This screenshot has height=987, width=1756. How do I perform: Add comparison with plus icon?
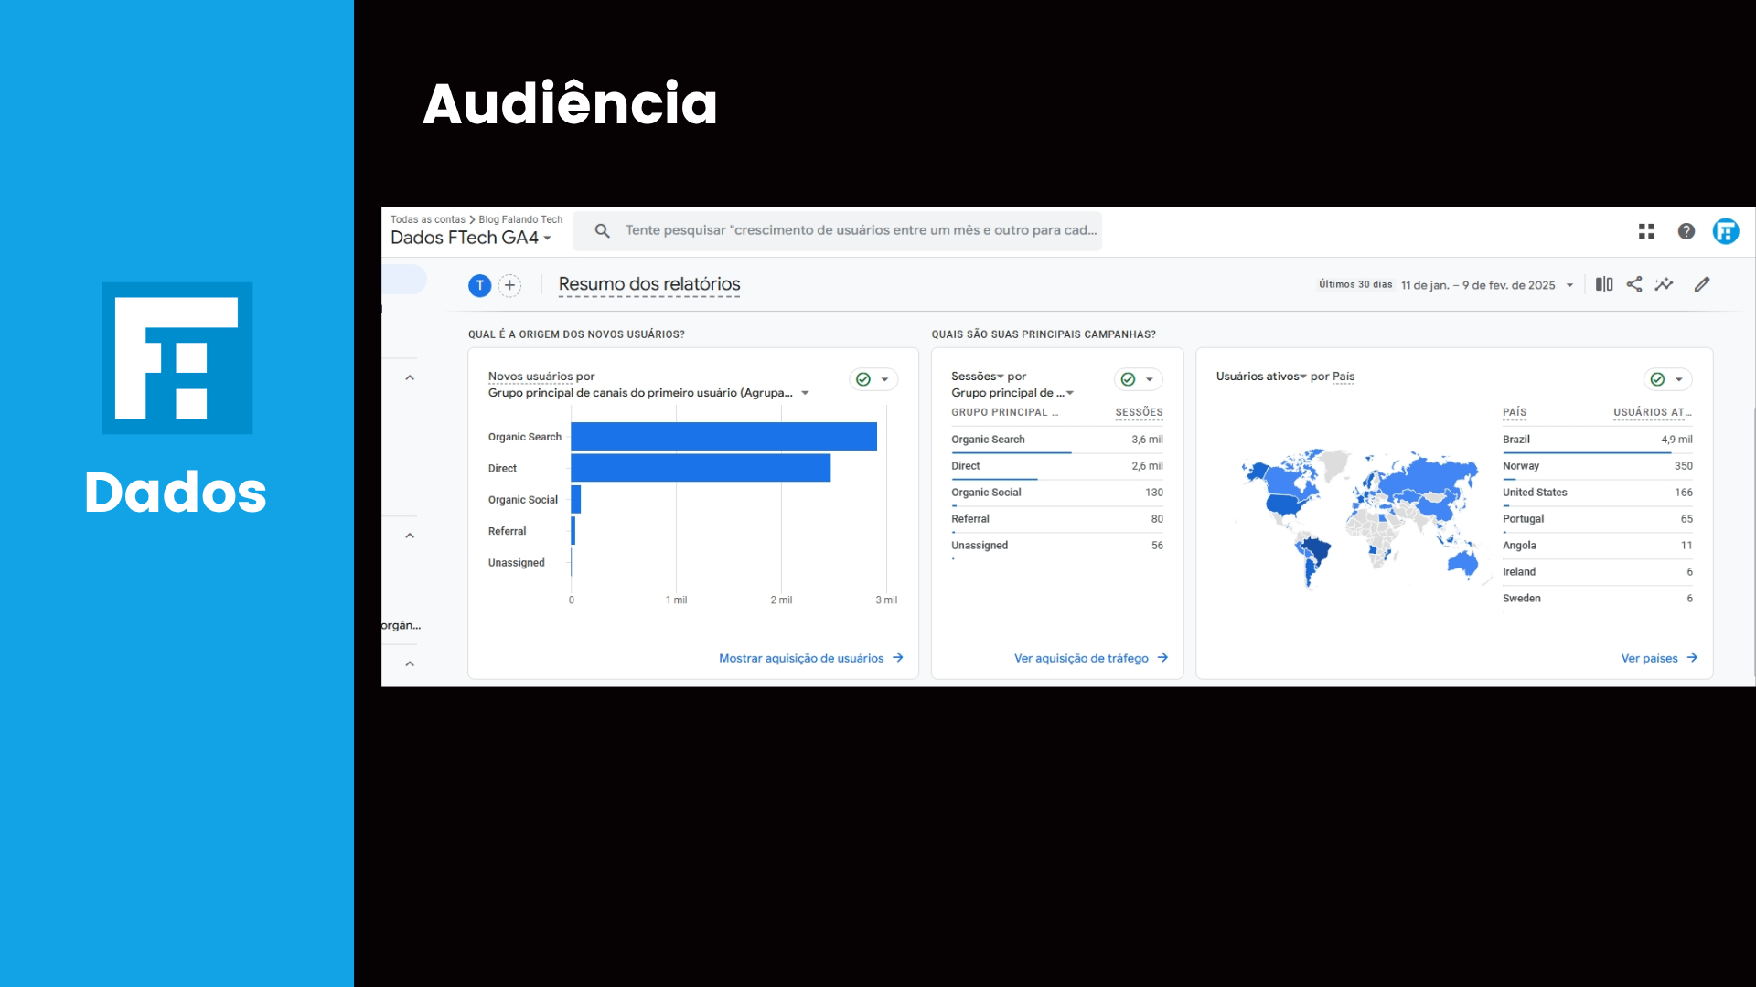pyautogui.click(x=509, y=285)
